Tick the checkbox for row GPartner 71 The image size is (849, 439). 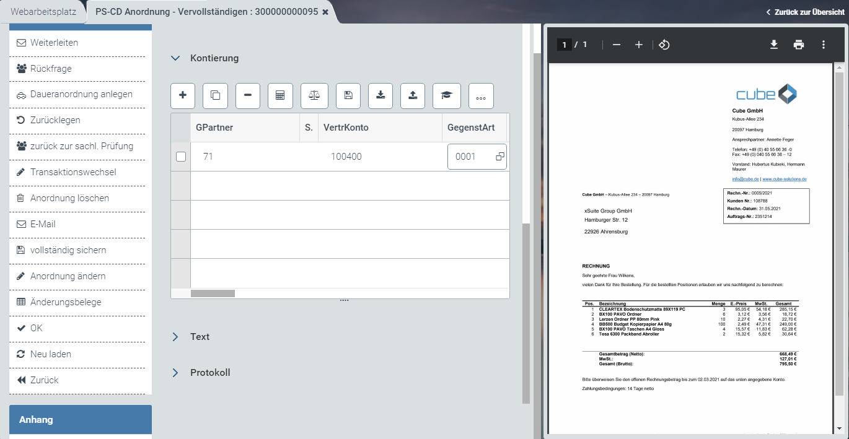(x=181, y=157)
